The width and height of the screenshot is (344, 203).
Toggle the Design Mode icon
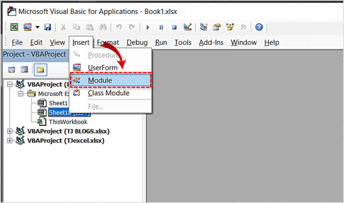(187, 27)
